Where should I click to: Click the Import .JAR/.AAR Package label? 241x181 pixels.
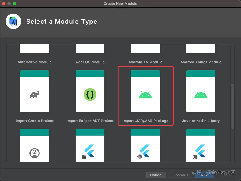pos(145,121)
